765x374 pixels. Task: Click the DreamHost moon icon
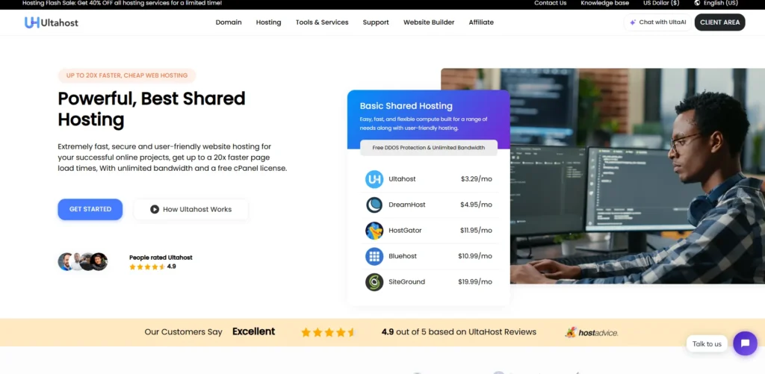(374, 205)
